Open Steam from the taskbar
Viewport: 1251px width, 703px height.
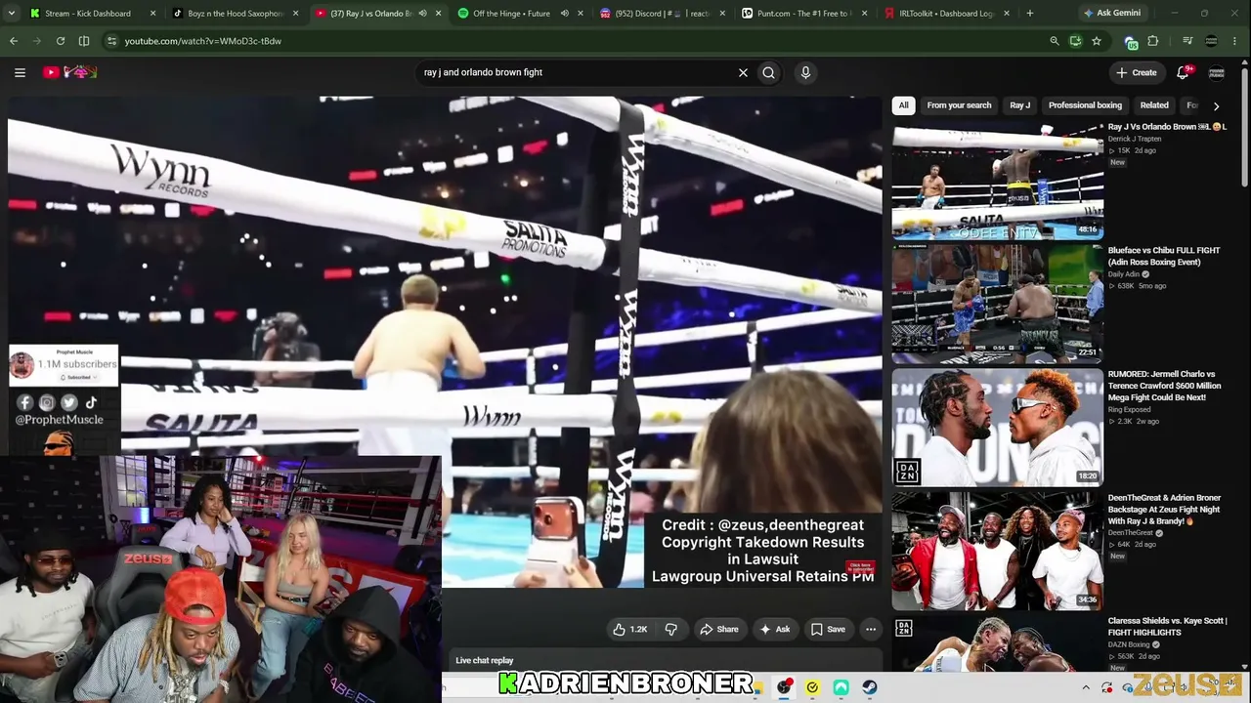(870, 687)
